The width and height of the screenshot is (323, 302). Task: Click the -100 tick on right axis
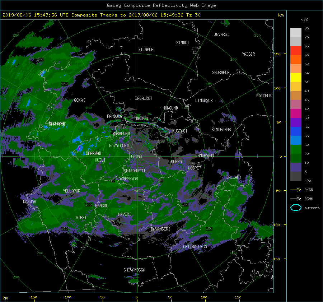276,225
